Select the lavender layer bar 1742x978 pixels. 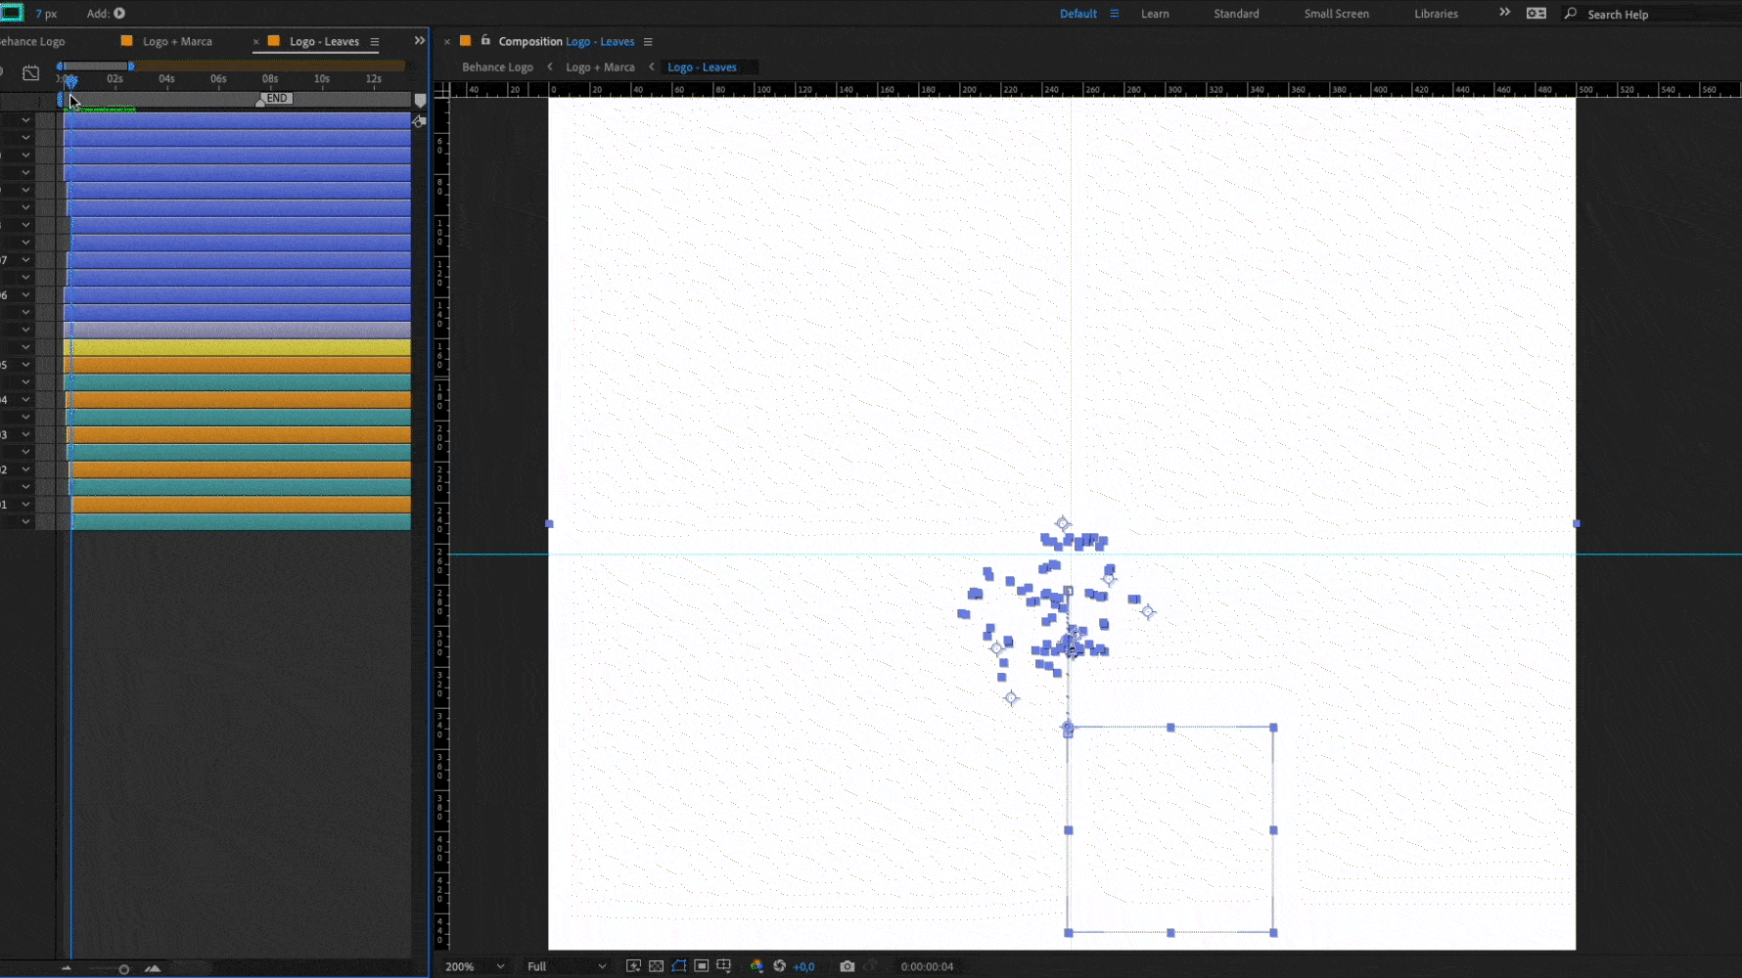point(237,330)
